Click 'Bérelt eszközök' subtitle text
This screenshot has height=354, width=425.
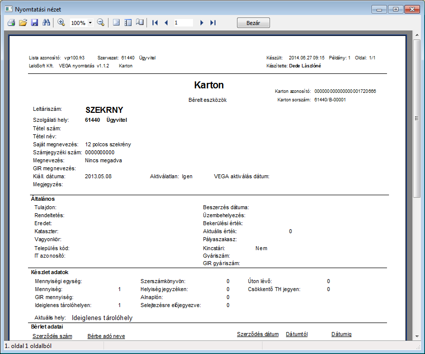(x=207, y=100)
